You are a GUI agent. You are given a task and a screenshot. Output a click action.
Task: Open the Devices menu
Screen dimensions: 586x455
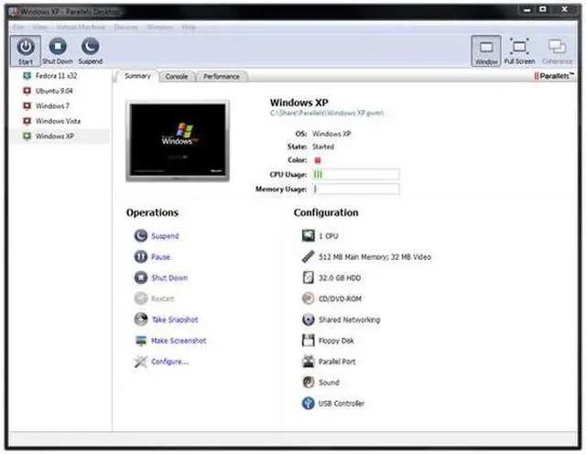126,27
